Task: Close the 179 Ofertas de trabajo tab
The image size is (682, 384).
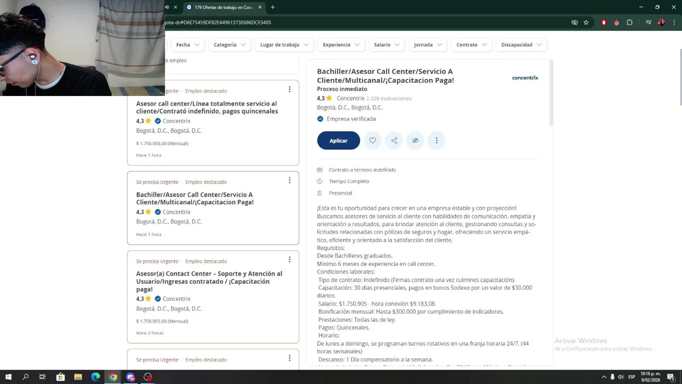Action: click(260, 7)
